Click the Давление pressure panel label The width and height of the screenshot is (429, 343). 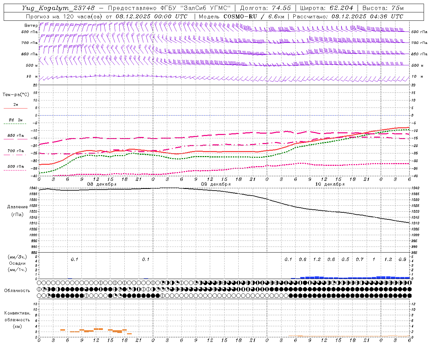tap(17, 207)
